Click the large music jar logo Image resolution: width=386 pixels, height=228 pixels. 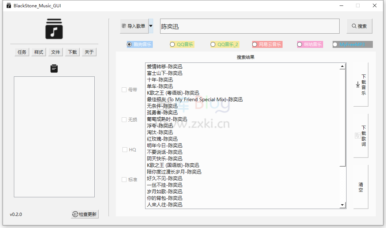tap(54, 29)
